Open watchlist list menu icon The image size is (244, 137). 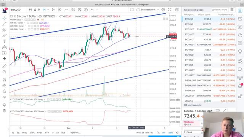(x=232, y=10)
